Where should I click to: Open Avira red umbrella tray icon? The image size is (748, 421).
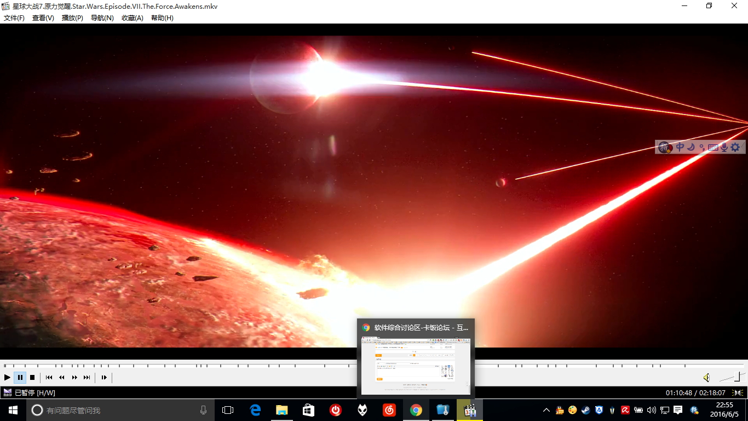click(x=625, y=410)
